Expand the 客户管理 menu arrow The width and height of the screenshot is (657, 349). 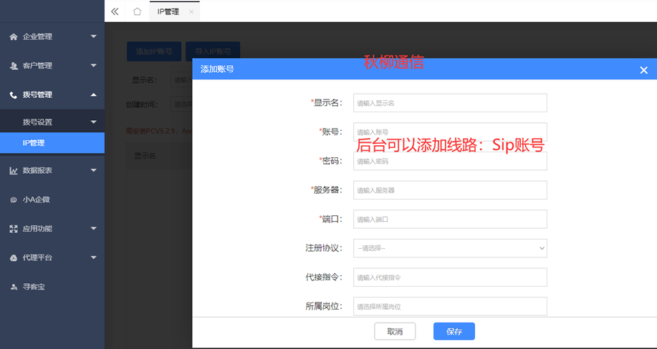93,66
